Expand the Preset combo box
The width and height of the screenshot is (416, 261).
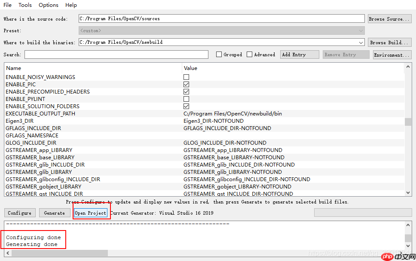click(360, 30)
